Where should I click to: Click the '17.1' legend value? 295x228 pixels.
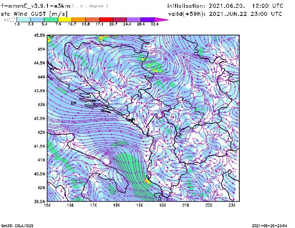(100, 24)
